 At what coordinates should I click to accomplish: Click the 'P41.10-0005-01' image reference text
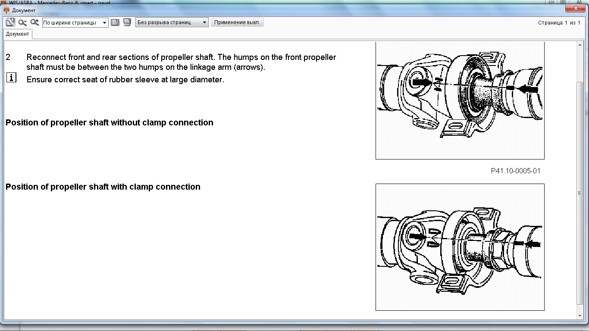[x=516, y=171]
